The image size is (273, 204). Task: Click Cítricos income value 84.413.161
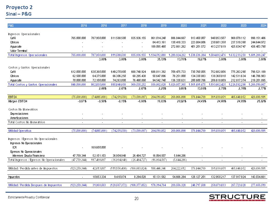pos(159,42)
